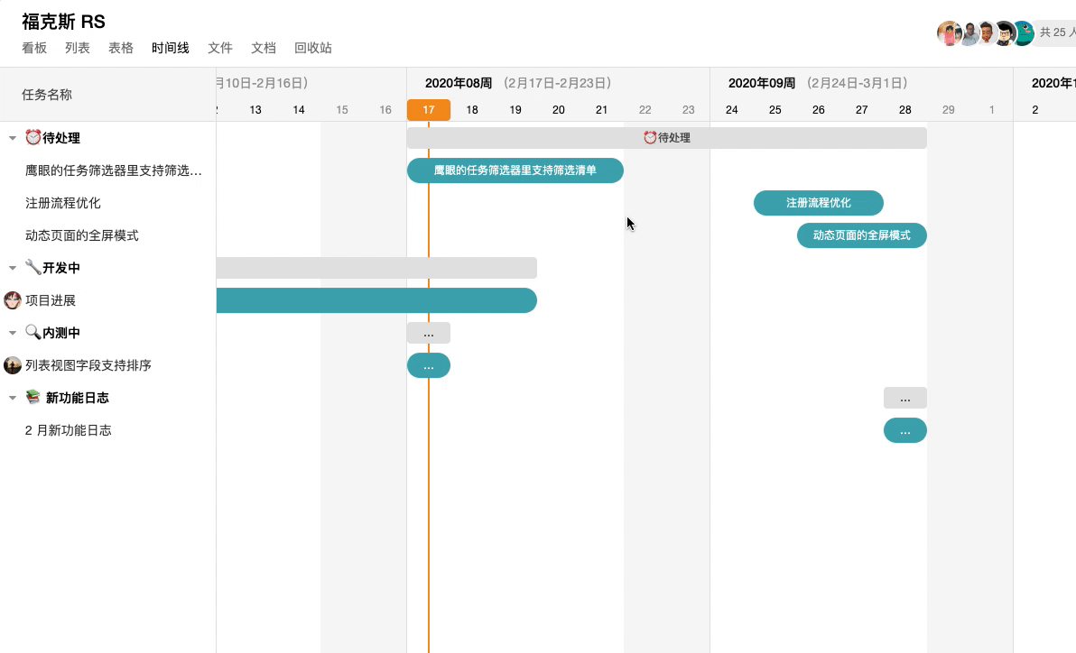Viewport: 1076px width, 653px height.
Task: Click the magnifier icon of 内测中 group
Action: pos(33,333)
